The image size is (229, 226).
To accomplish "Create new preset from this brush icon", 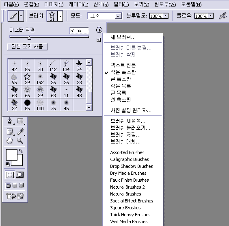I will pyautogui.click(x=99, y=40).
